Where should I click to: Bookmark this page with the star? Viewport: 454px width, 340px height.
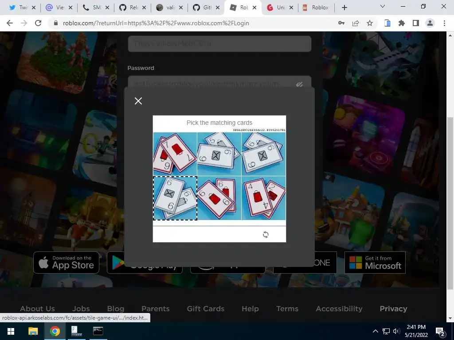coord(370,23)
